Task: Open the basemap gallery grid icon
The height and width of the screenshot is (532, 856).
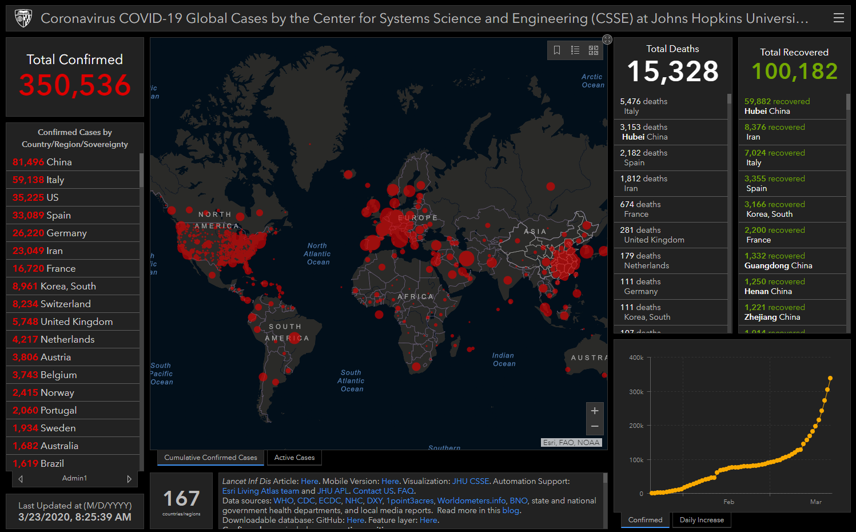Action: click(594, 50)
